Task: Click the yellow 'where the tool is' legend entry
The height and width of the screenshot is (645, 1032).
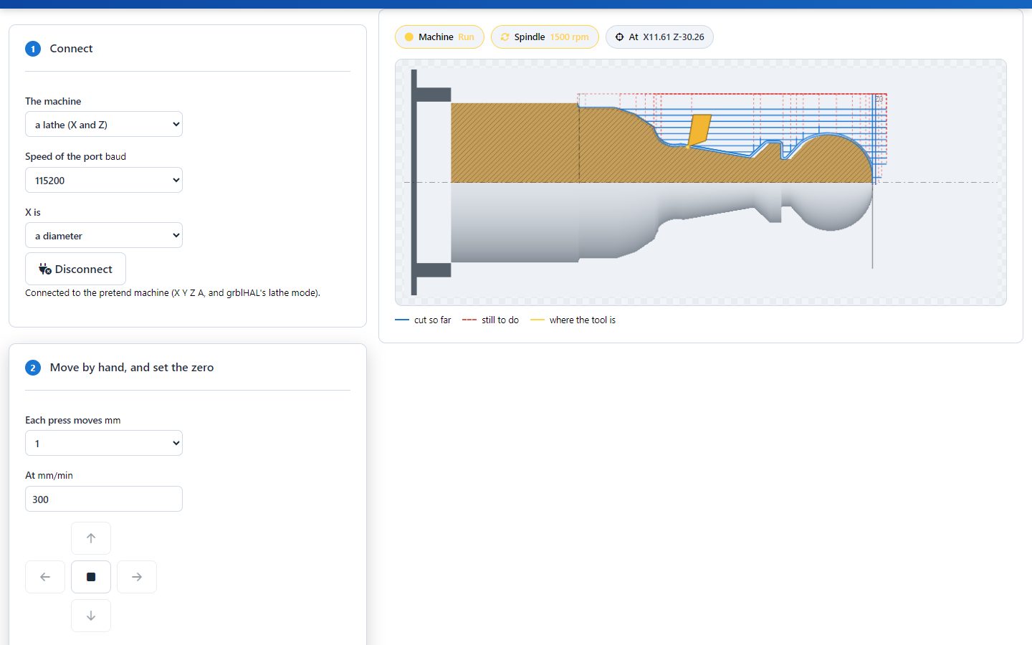Action: pos(573,320)
